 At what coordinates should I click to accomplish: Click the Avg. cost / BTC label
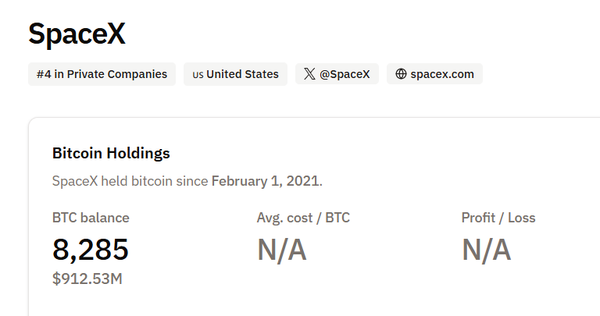click(303, 218)
